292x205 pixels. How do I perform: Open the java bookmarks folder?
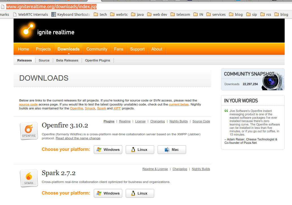click(137, 14)
